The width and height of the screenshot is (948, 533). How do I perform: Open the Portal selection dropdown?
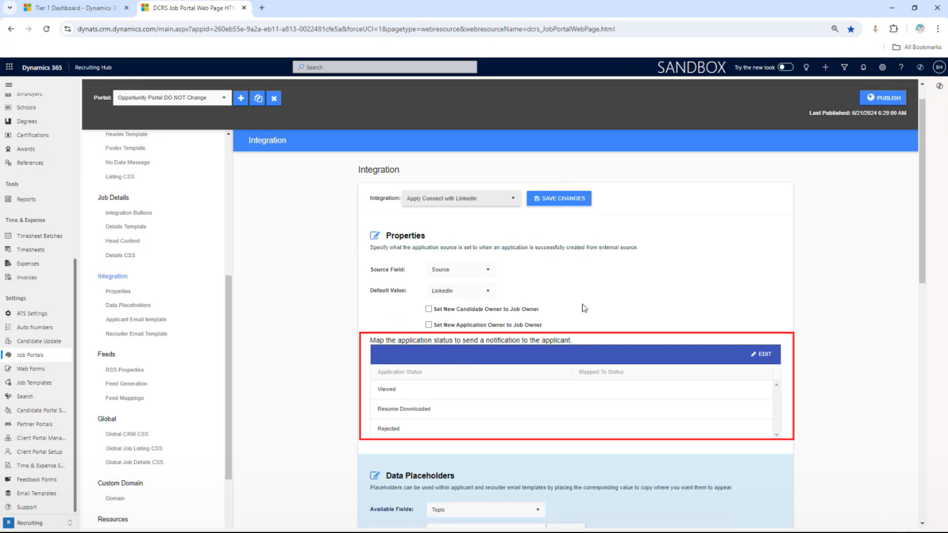tap(172, 98)
